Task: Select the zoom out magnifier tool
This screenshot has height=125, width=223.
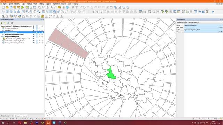Action: pyautogui.click(x=31, y=12)
